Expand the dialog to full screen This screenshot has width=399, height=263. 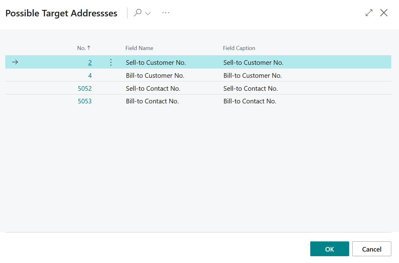[369, 13]
